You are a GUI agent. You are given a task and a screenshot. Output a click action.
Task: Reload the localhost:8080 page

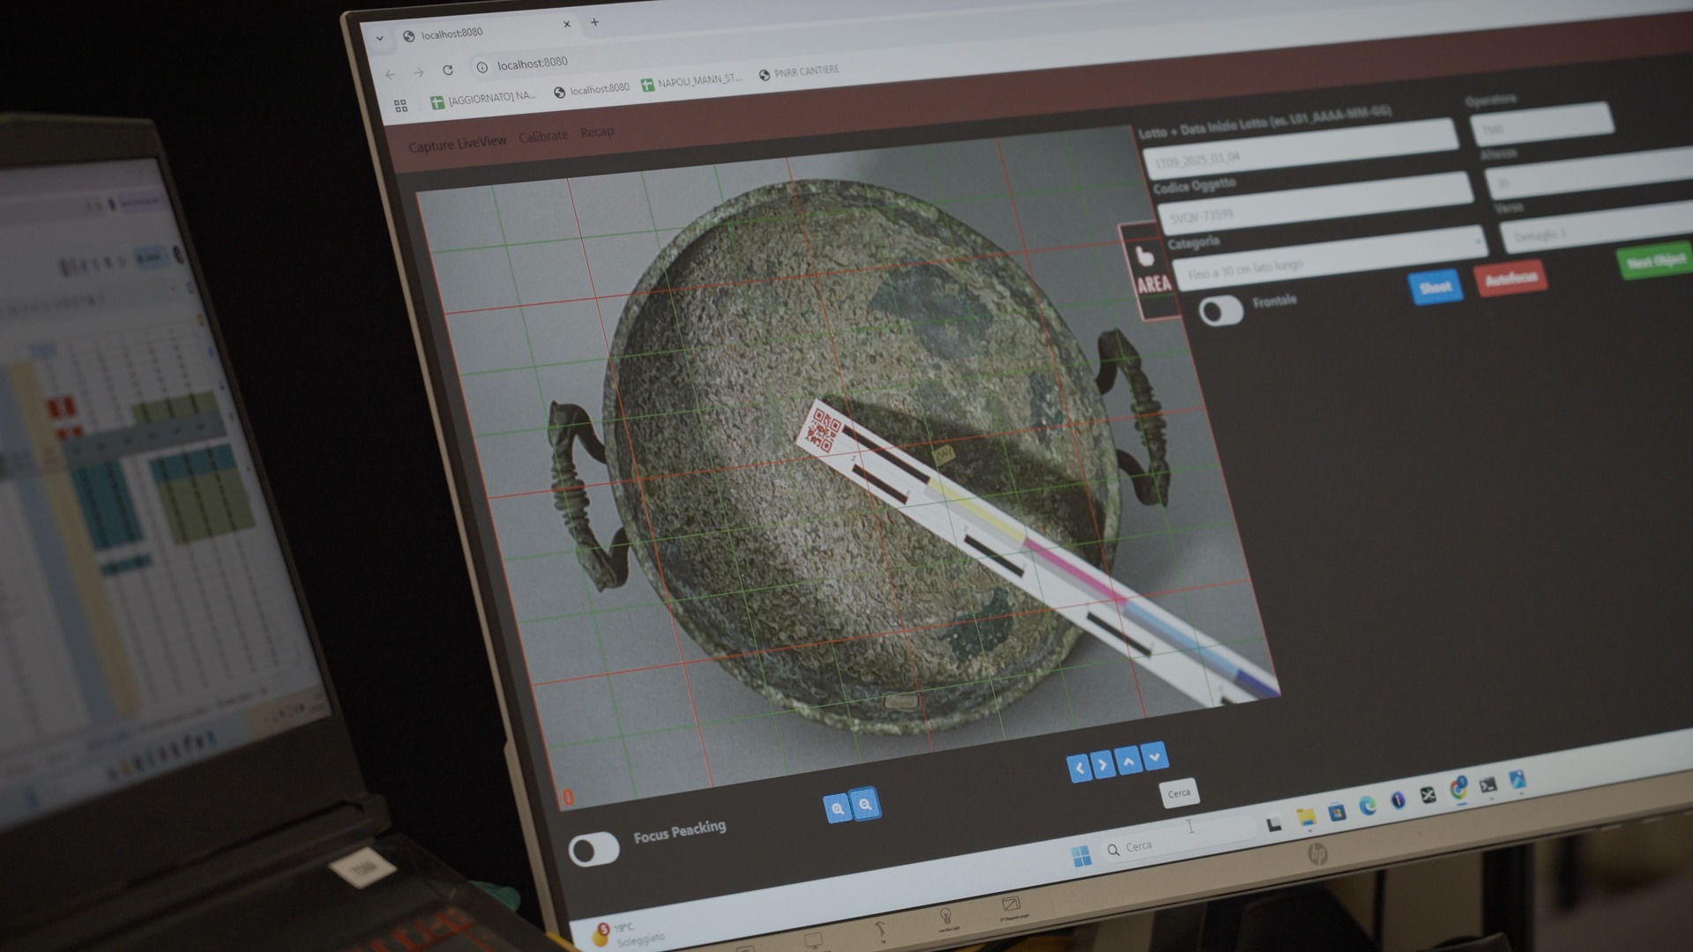(x=448, y=70)
